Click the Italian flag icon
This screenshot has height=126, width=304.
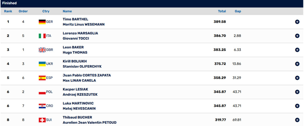pos(42,36)
